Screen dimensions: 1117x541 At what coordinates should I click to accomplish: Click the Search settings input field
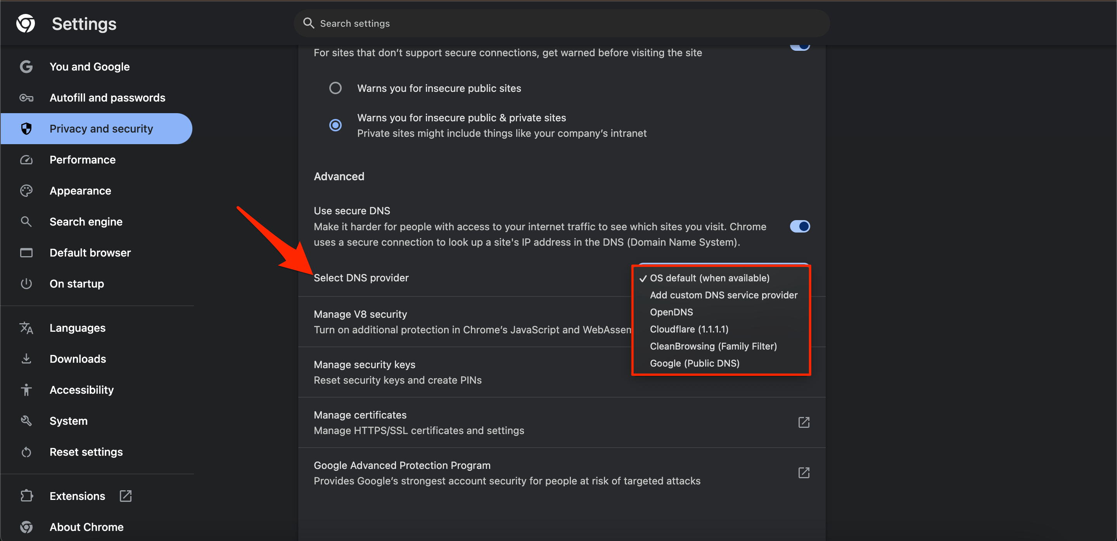click(x=562, y=23)
